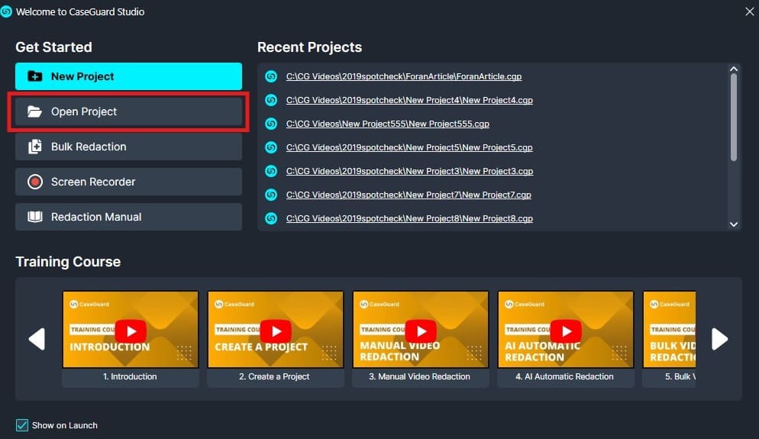Click the Bulk Redaction documents icon

tap(34, 147)
